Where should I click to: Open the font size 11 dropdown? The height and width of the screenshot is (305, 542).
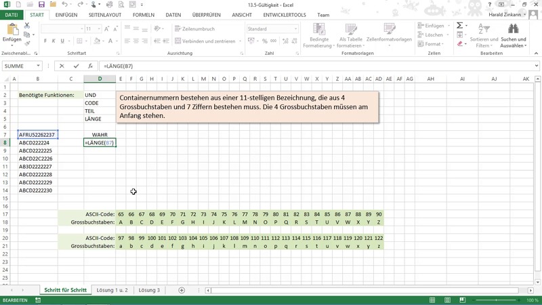tap(99, 28)
